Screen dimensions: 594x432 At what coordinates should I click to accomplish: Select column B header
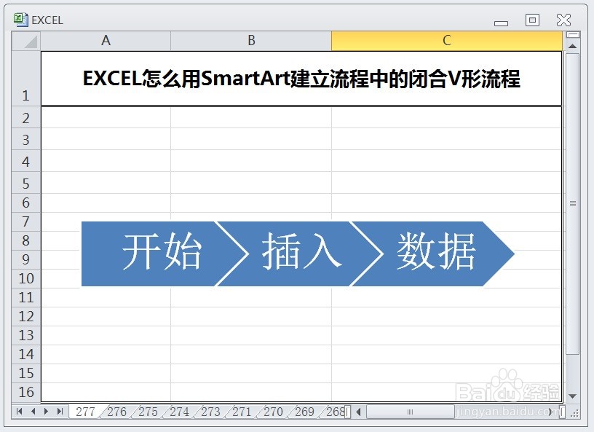pos(251,41)
